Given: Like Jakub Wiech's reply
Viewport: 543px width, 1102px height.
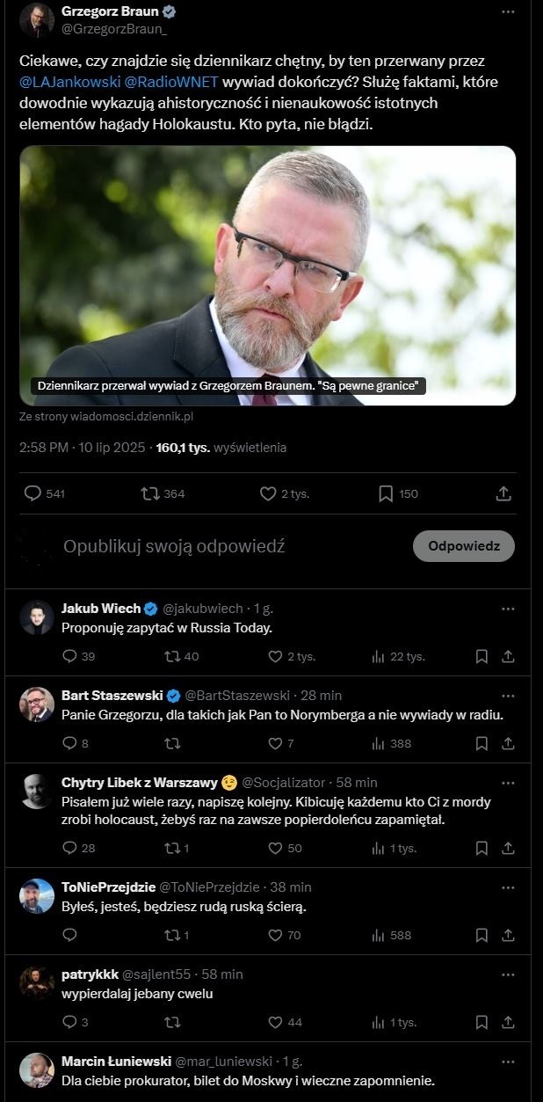Looking at the screenshot, I should pyautogui.click(x=275, y=656).
